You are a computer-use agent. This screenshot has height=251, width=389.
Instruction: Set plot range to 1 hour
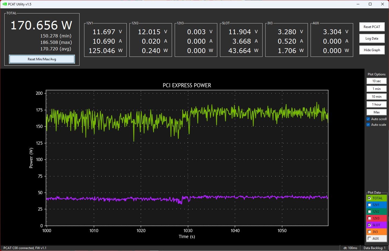(376, 104)
